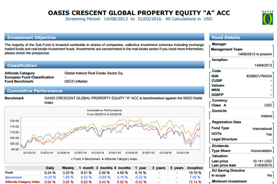Select the Fund Details panel header

pos(241,37)
